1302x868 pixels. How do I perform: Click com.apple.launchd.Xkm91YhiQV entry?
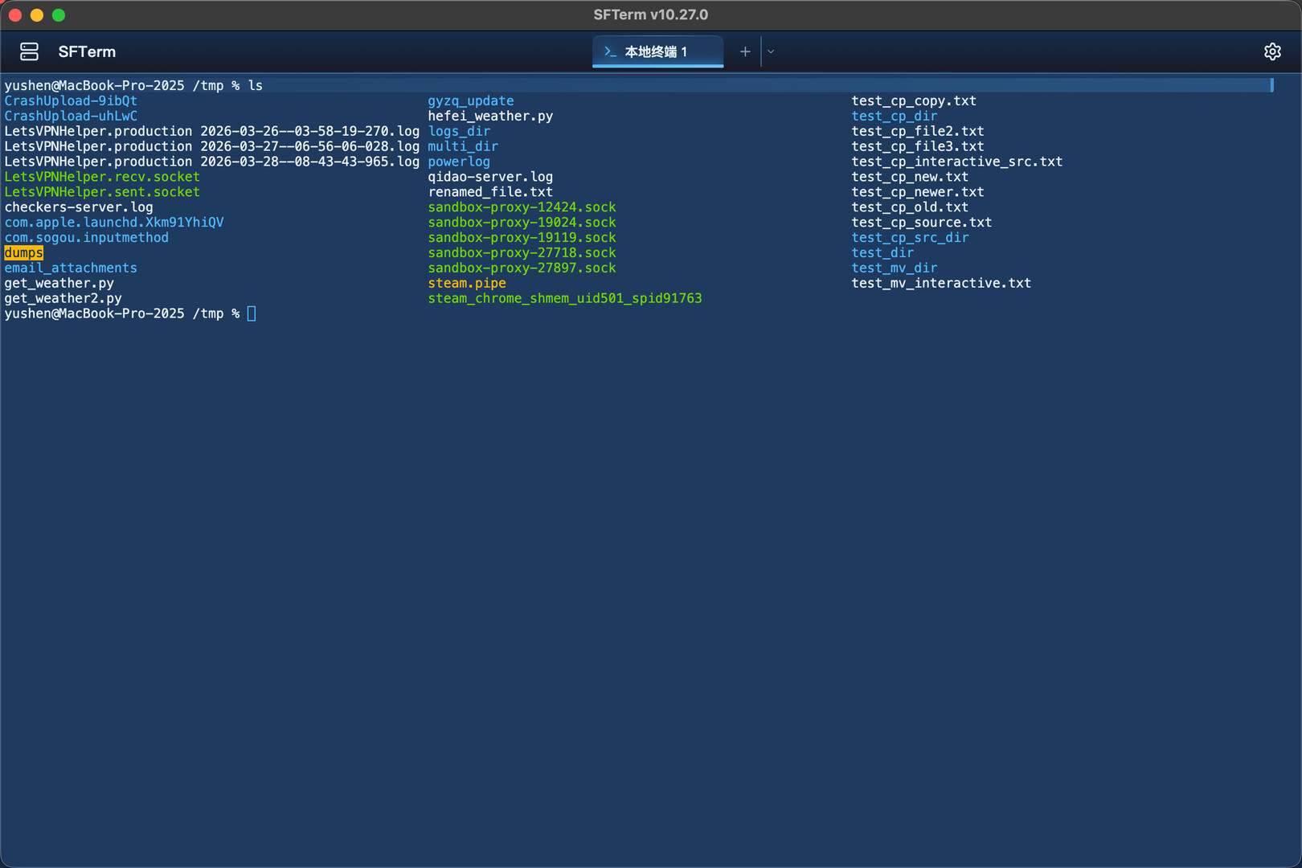pos(114,223)
